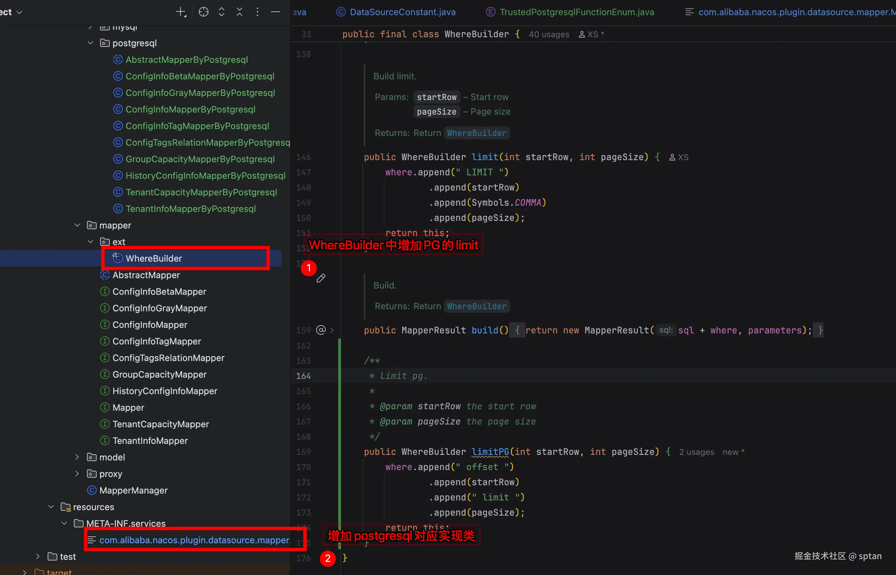Open MapperManager class in tree
Viewport: 896px width, 575px height.
tap(133, 490)
